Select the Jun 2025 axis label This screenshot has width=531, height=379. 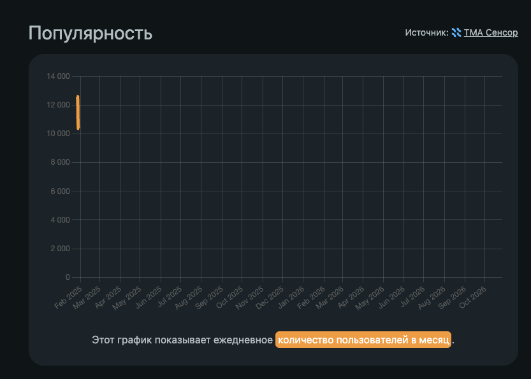pyautogui.click(x=149, y=298)
